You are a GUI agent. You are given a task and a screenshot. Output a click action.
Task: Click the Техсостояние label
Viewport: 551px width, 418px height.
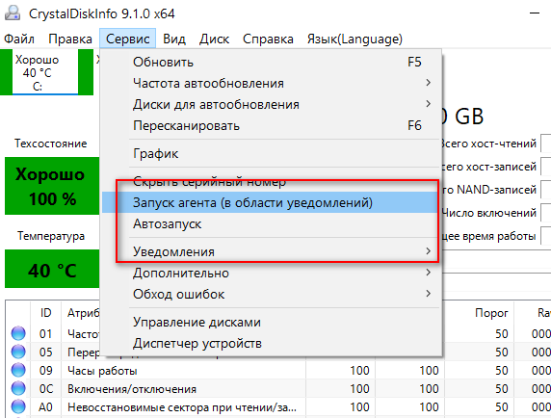(51, 144)
